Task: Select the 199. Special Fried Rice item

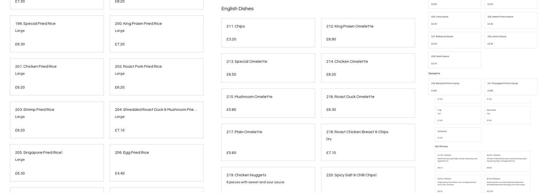Action: 57,34
